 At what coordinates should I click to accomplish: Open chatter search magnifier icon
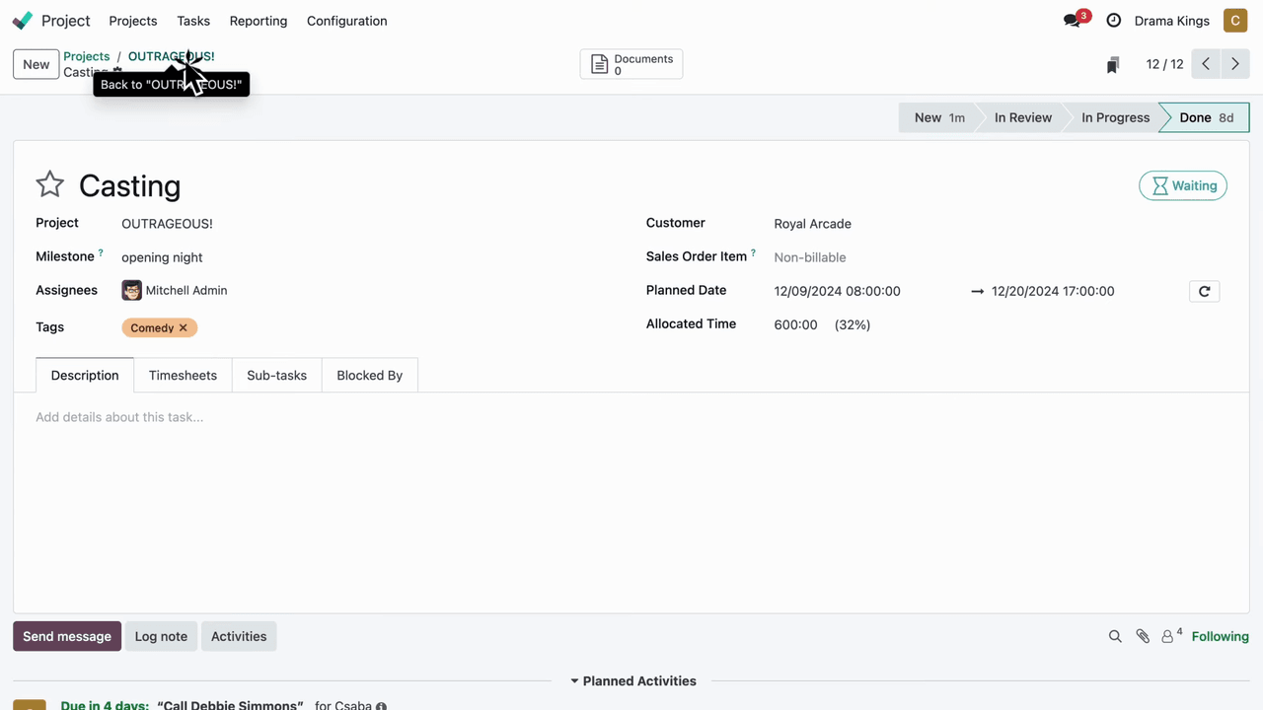coord(1115,637)
